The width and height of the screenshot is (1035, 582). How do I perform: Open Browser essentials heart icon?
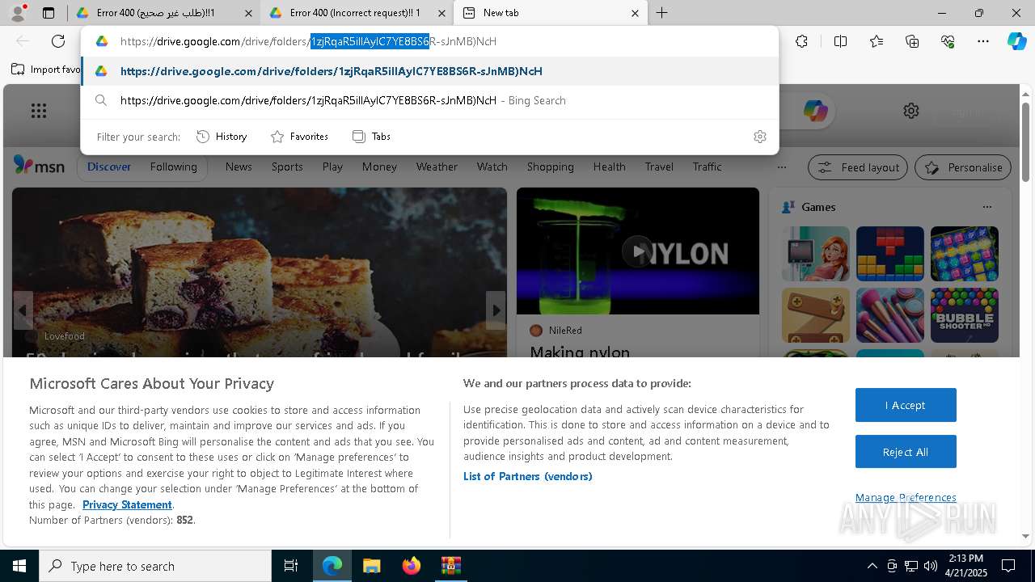click(x=948, y=41)
